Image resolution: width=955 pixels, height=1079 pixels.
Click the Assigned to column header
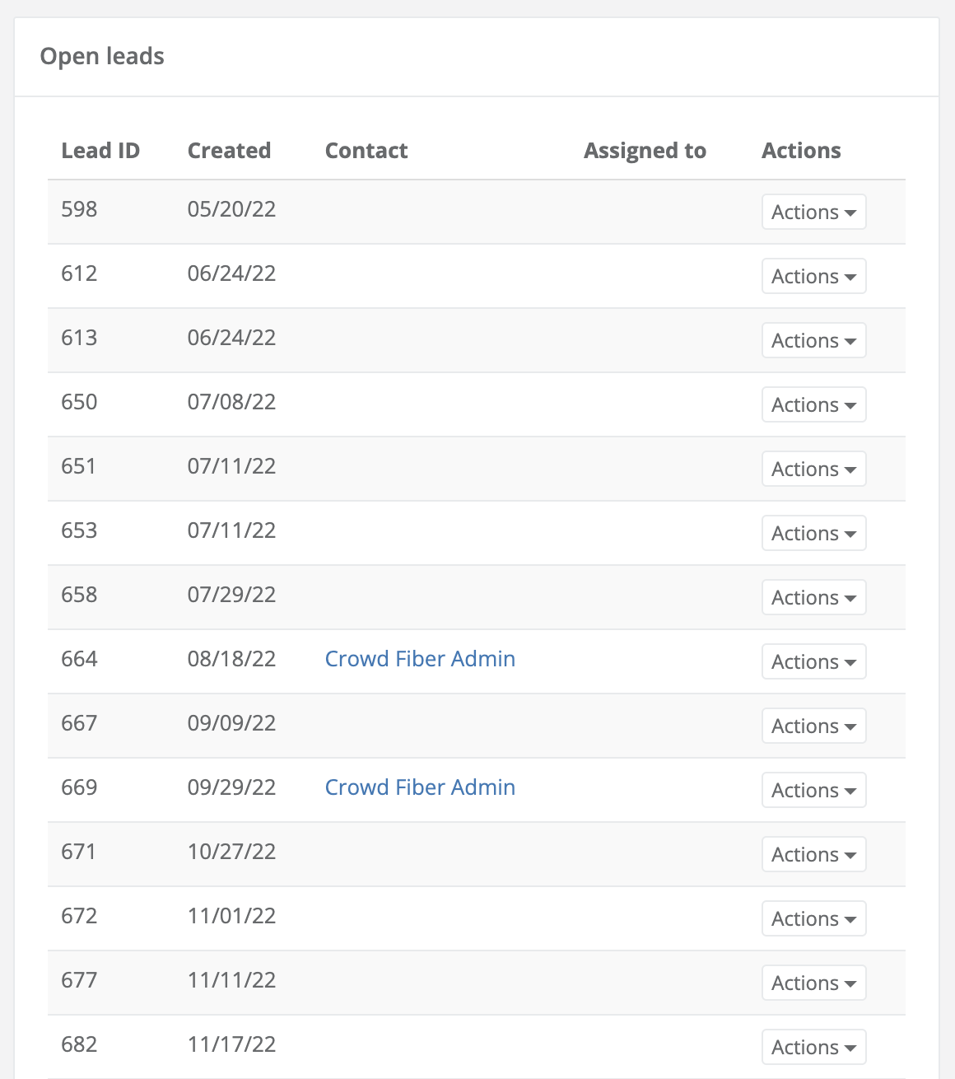click(x=645, y=151)
